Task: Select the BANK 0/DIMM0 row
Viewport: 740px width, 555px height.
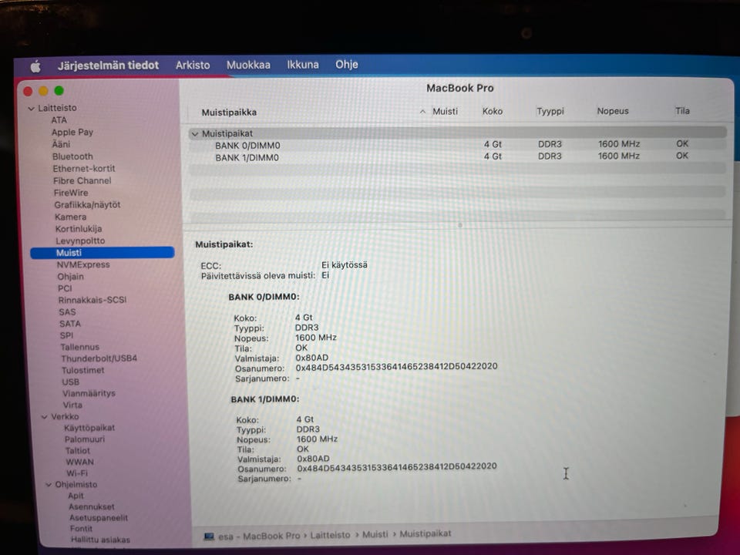Action: coord(457,145)
